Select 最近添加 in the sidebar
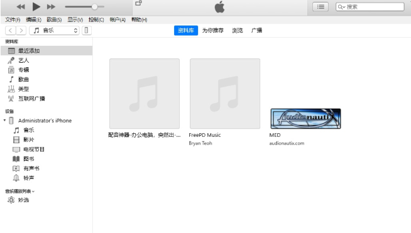Viewport: 411px width, 233px height. tap(47, 51)
